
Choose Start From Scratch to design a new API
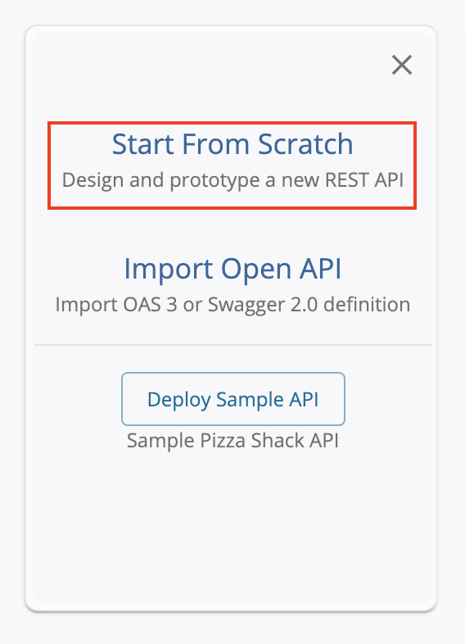232,144
